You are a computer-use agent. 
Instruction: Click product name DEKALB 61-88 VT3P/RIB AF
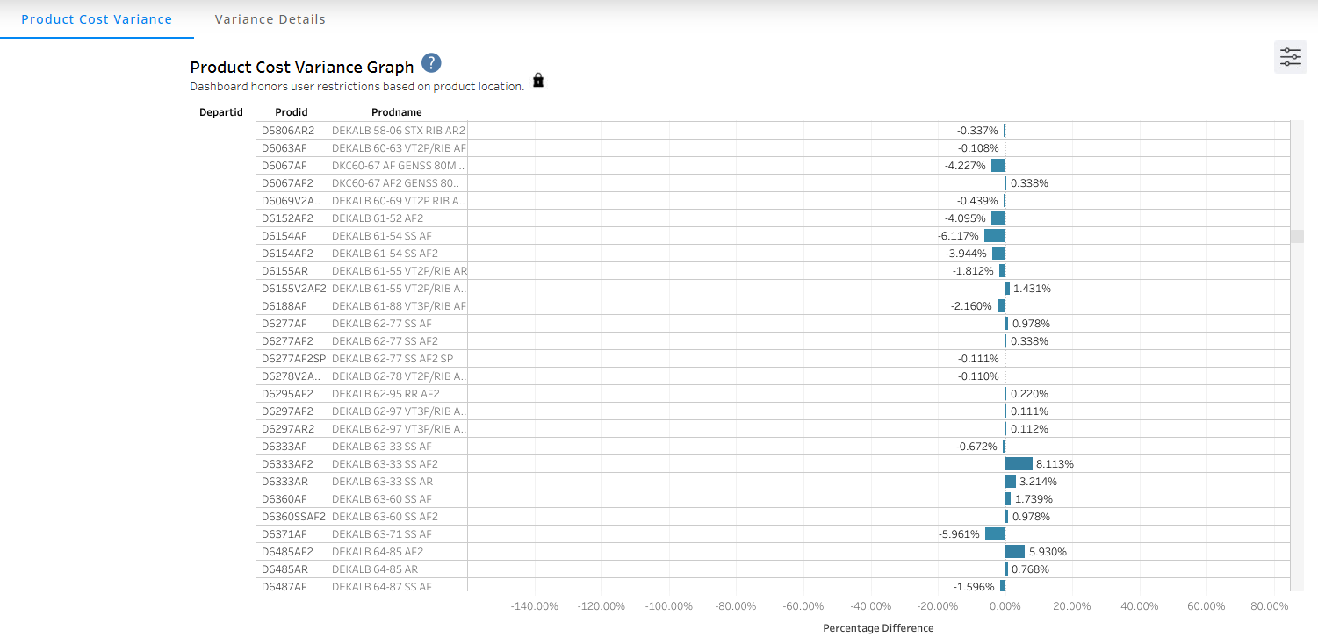[x=399, y=306]
